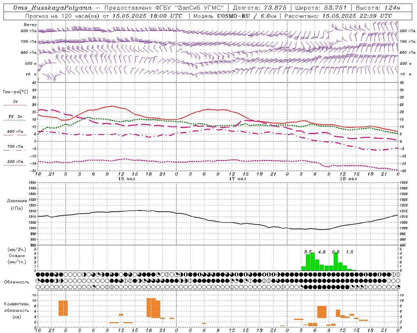Click the precipitation total '1.5'
417x333 pixels.
[350, 252]
